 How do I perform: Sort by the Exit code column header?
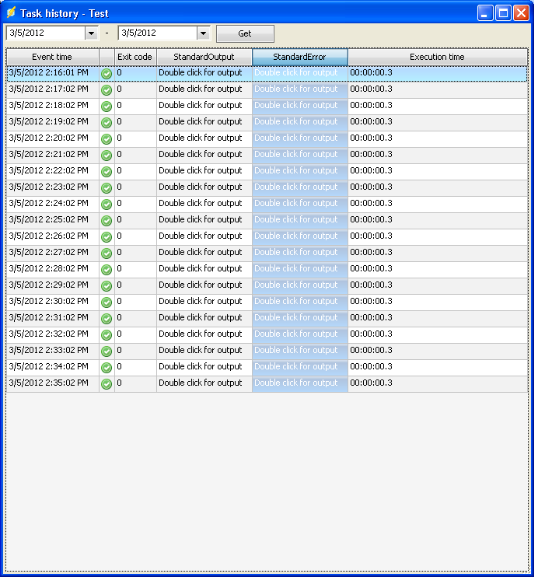coord(135,57)
